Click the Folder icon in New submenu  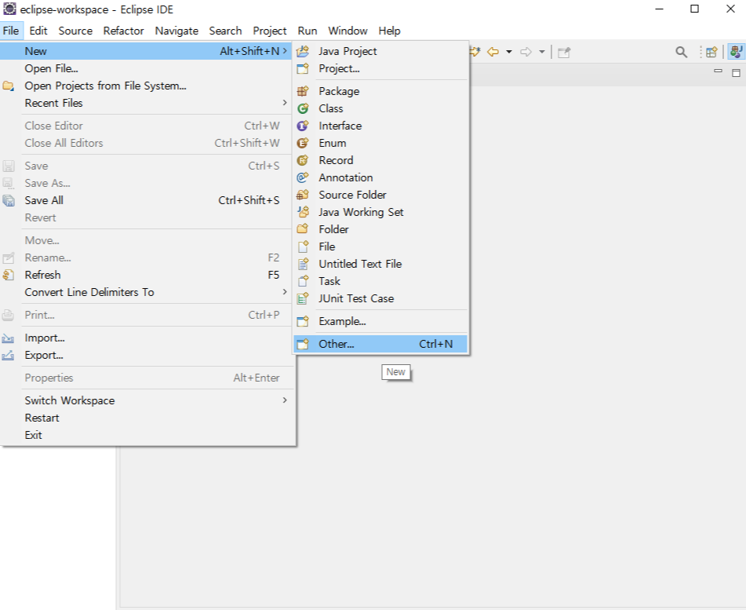click(x=303, y=229)
